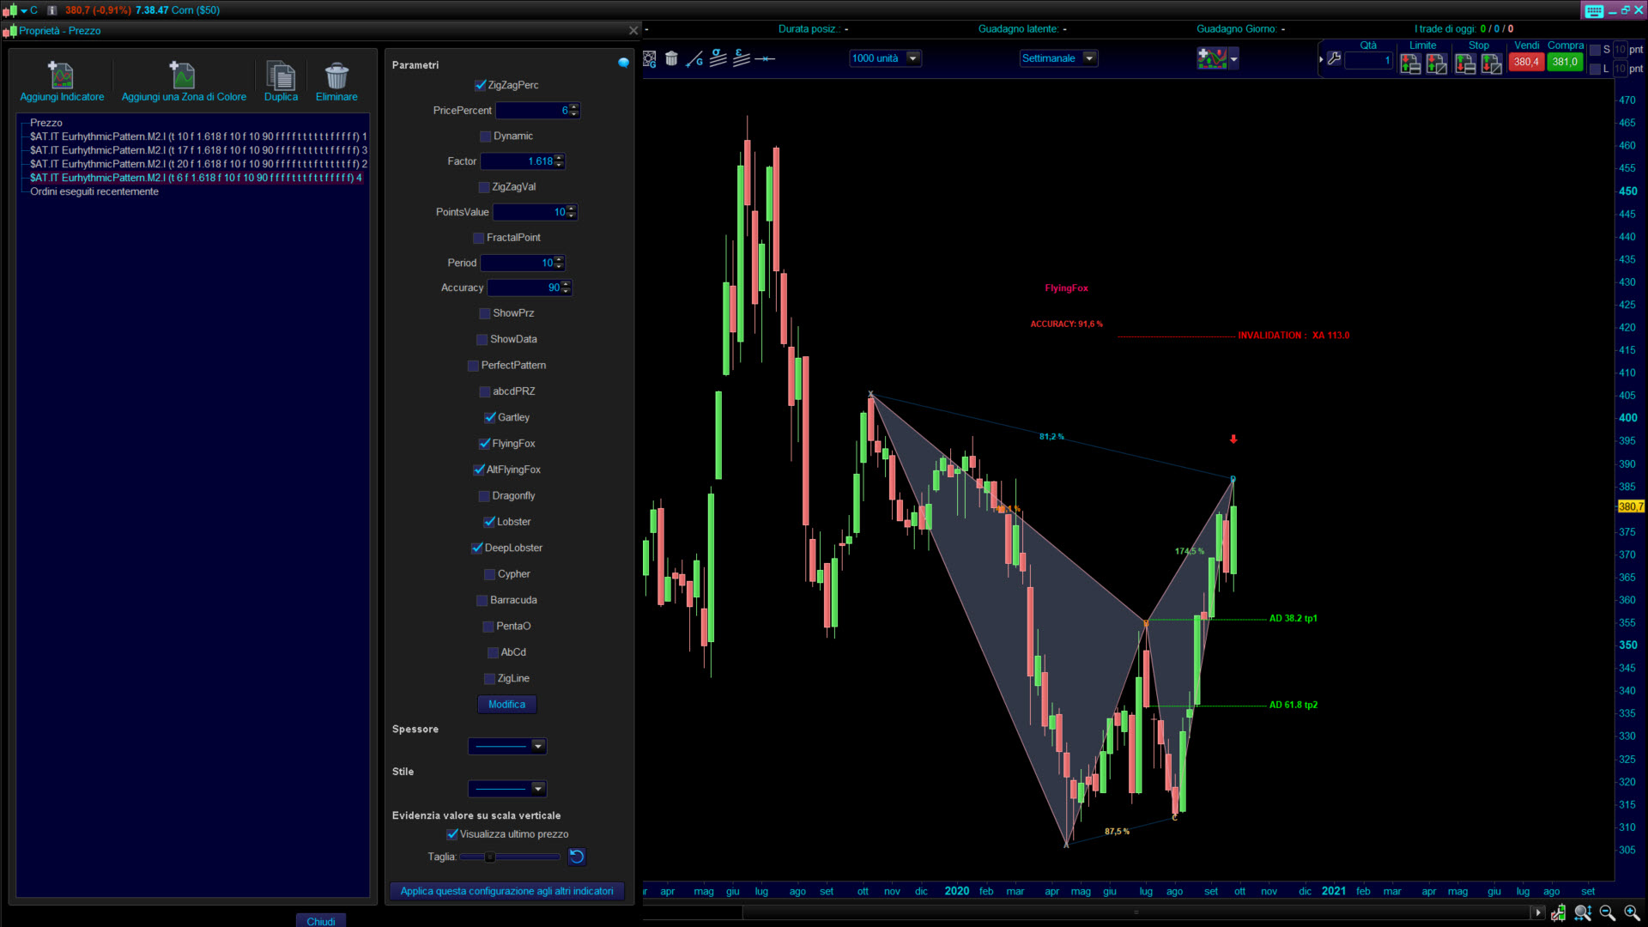The image size is (1648, 927).
Task: Select Ordini eseguiti recentemente item
Action: click(x=94, y=191)
